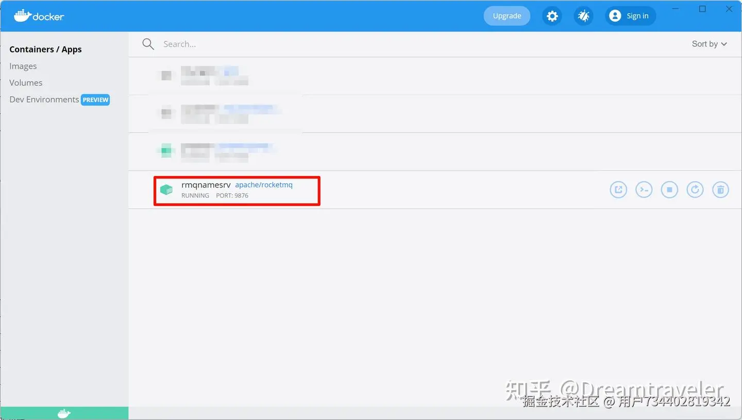
Task: Open rmqnamesrv container in browser
Action: pyautogui.click(x=618, y=190)
